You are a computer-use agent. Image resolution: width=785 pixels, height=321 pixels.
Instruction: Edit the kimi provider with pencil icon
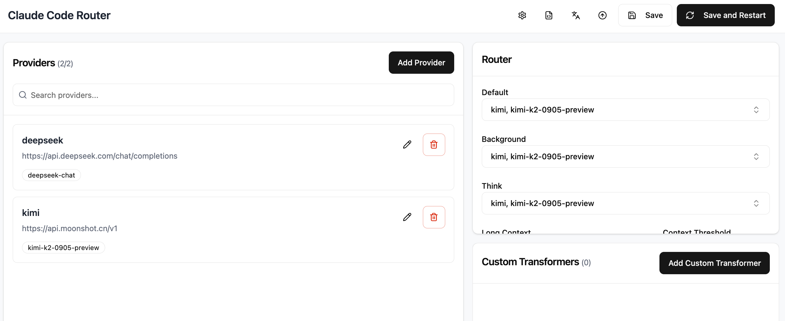click(x=407, y=217)
